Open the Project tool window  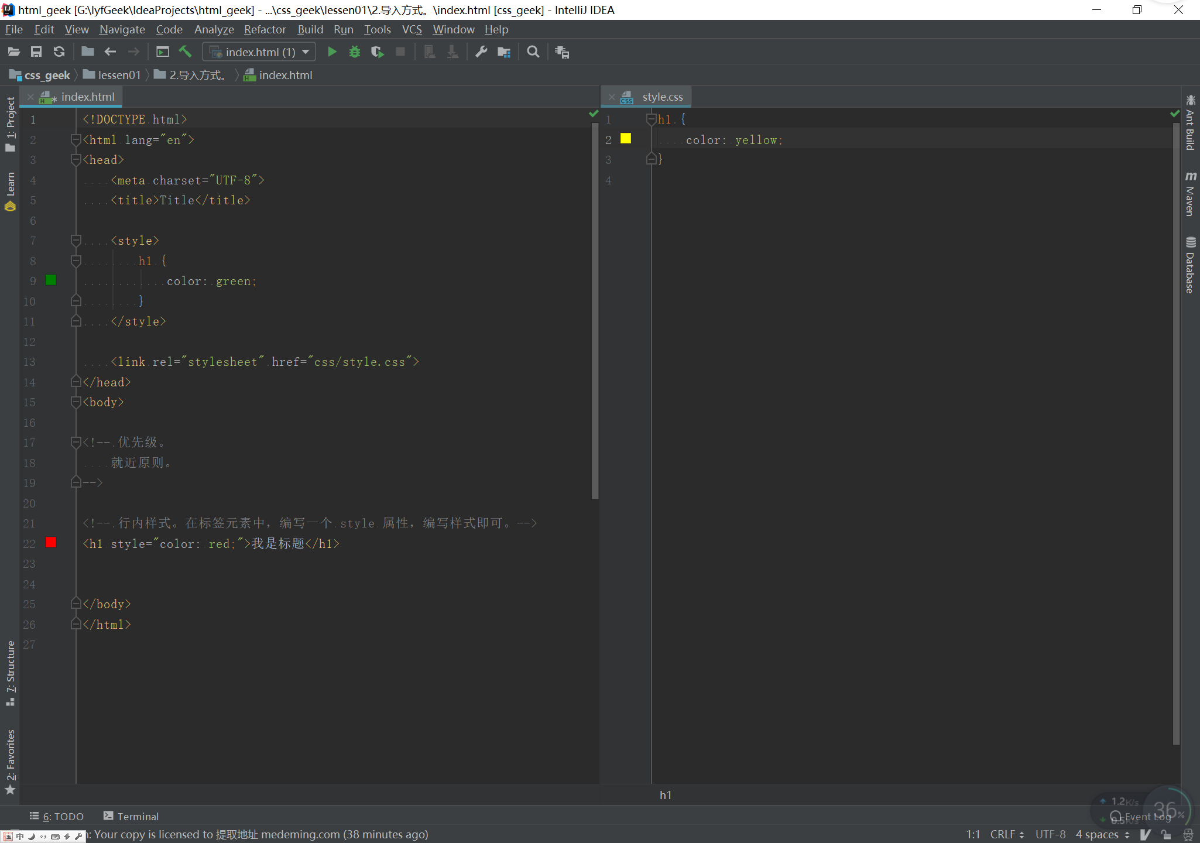10,124
